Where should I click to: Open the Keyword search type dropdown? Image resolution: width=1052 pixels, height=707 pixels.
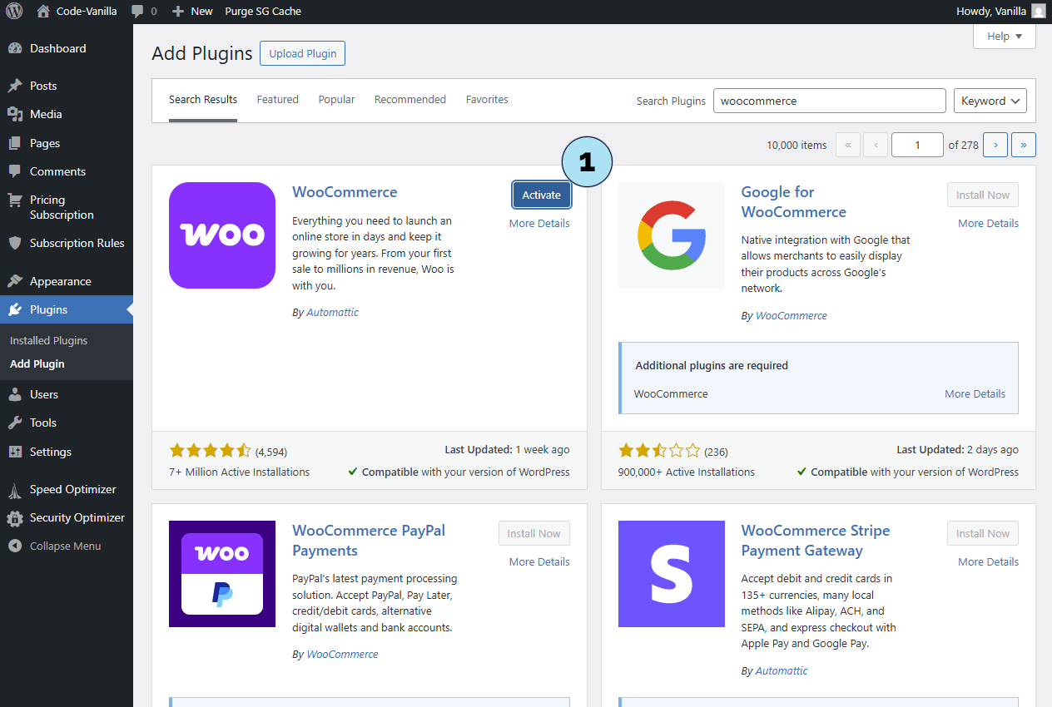(x=990, y=101)
